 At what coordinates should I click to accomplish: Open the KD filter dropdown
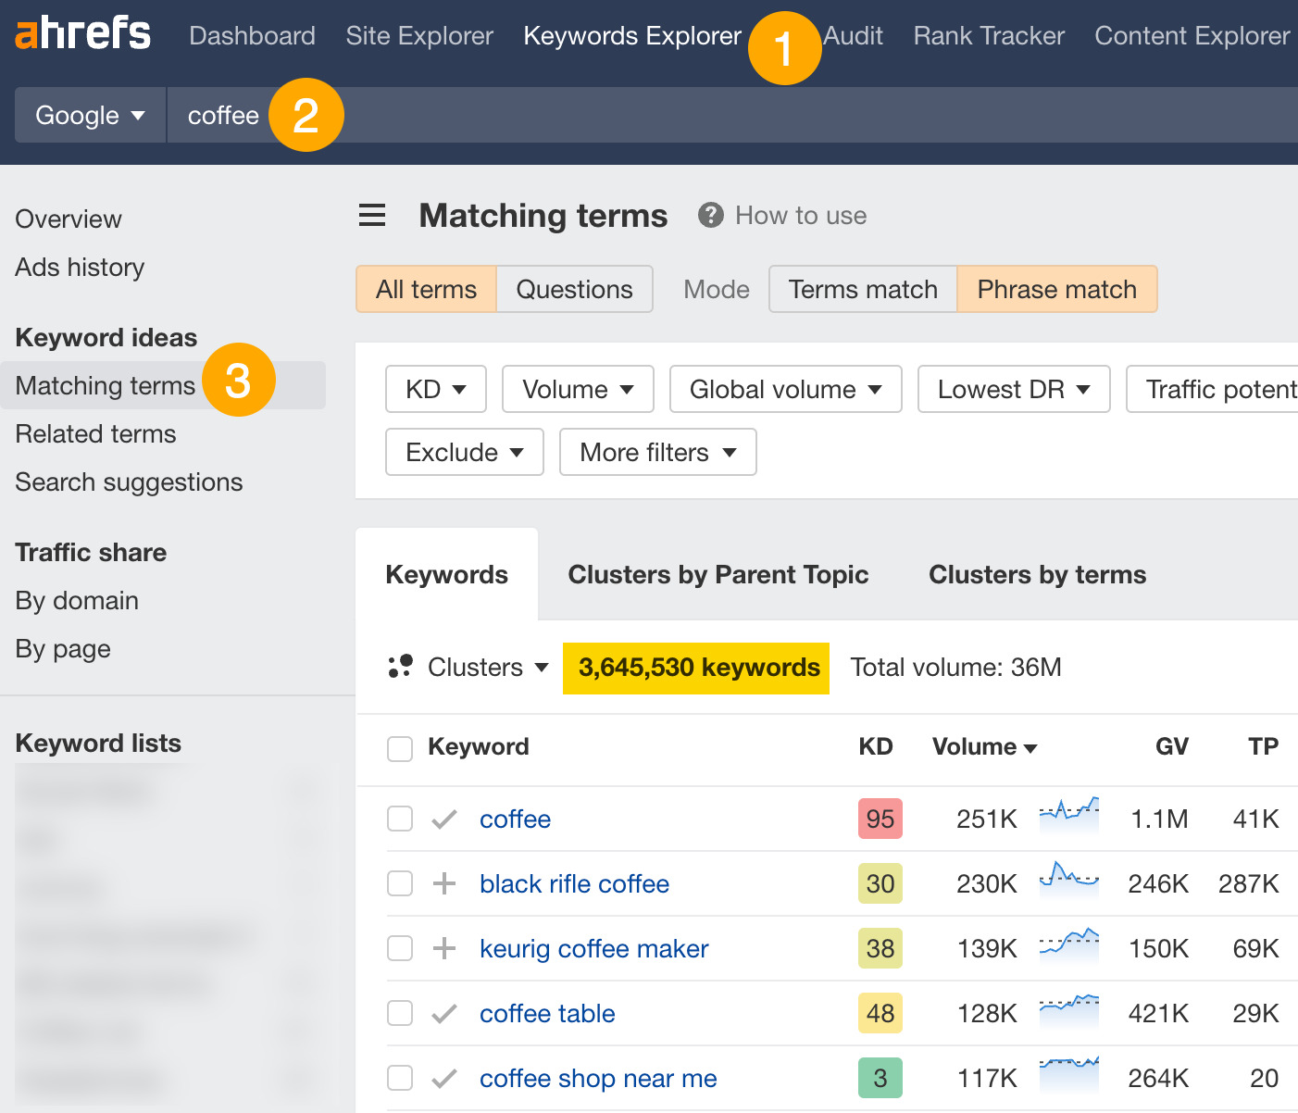(x=435, y=389)
